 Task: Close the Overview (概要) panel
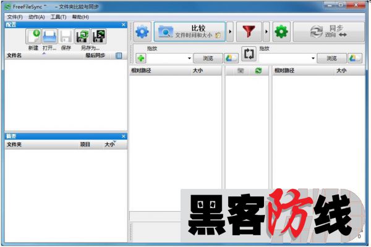(x=124, y=136)
